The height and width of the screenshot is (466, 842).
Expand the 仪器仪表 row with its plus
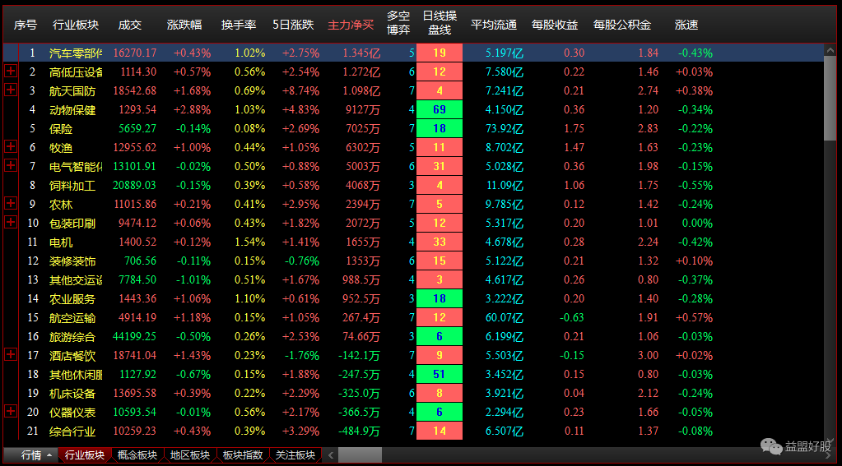click(x=10, y=412)
